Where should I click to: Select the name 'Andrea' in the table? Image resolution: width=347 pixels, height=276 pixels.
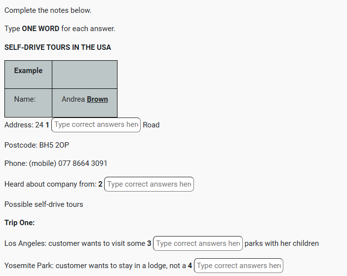pyautogui.click(x=73, y=99)
